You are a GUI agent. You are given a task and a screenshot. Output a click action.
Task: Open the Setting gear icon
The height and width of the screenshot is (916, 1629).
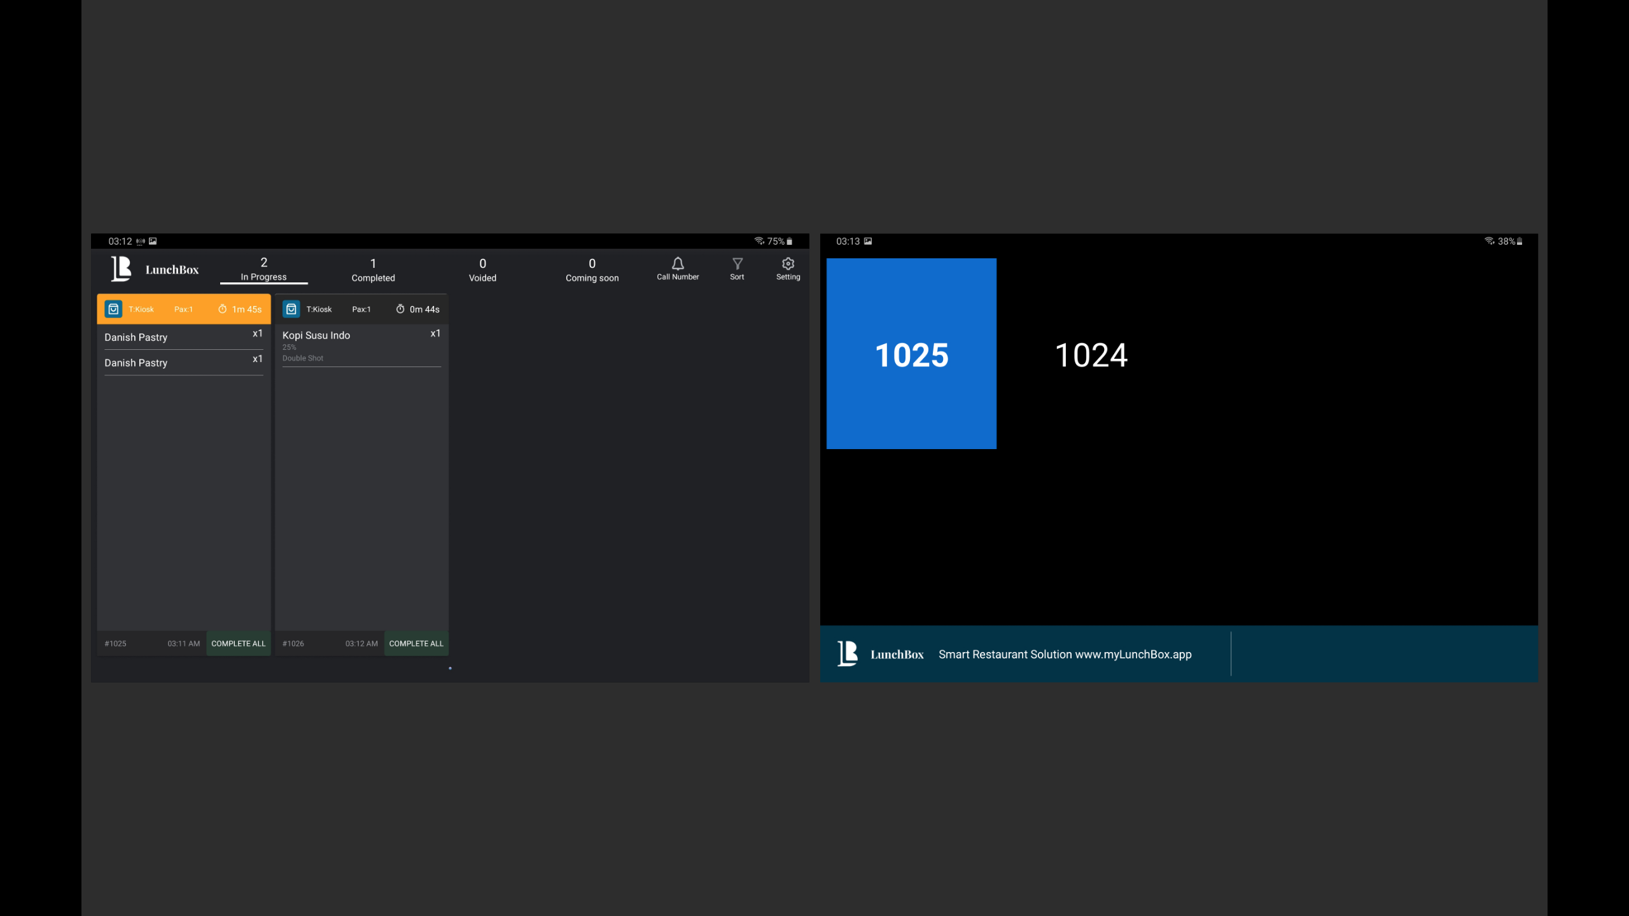(788, 264)
